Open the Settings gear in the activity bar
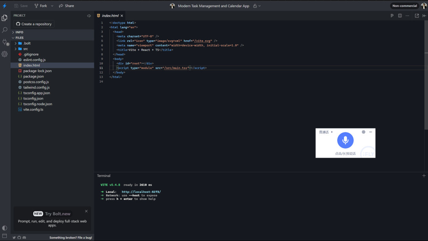This screenshot has height=241, width=428. [x=4, y=54]
